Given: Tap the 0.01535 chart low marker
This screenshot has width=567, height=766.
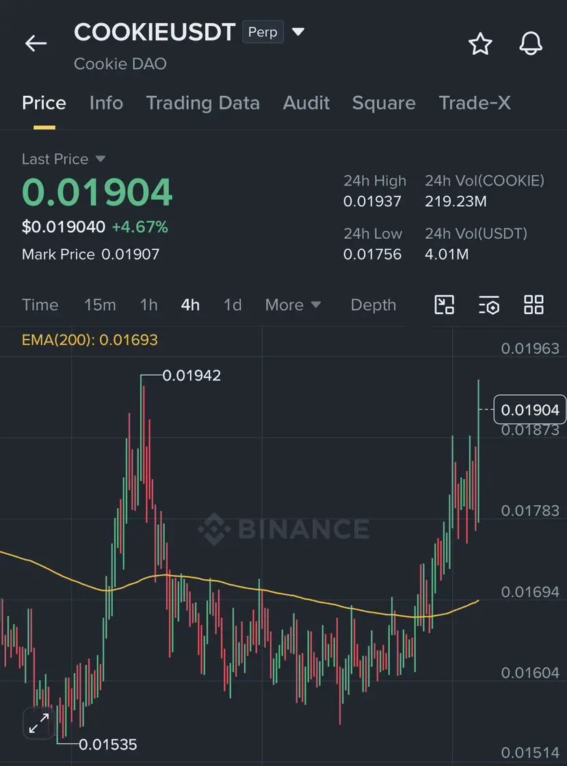Looking at the screenshot, I should [108, 745].
